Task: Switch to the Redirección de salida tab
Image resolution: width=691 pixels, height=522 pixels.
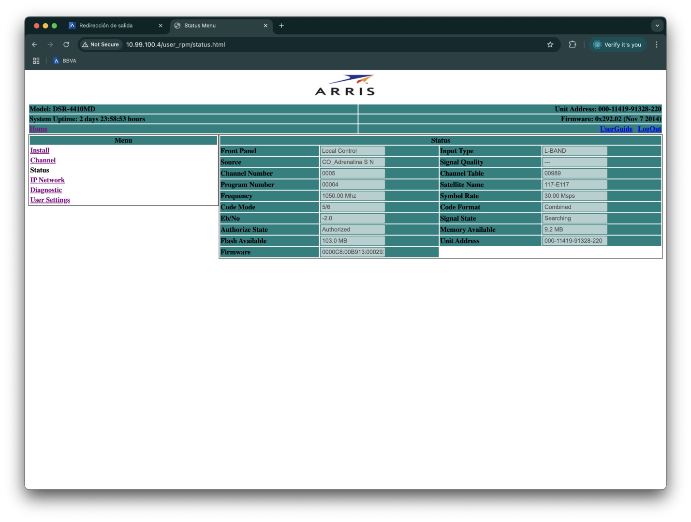Action: (115, 26)
